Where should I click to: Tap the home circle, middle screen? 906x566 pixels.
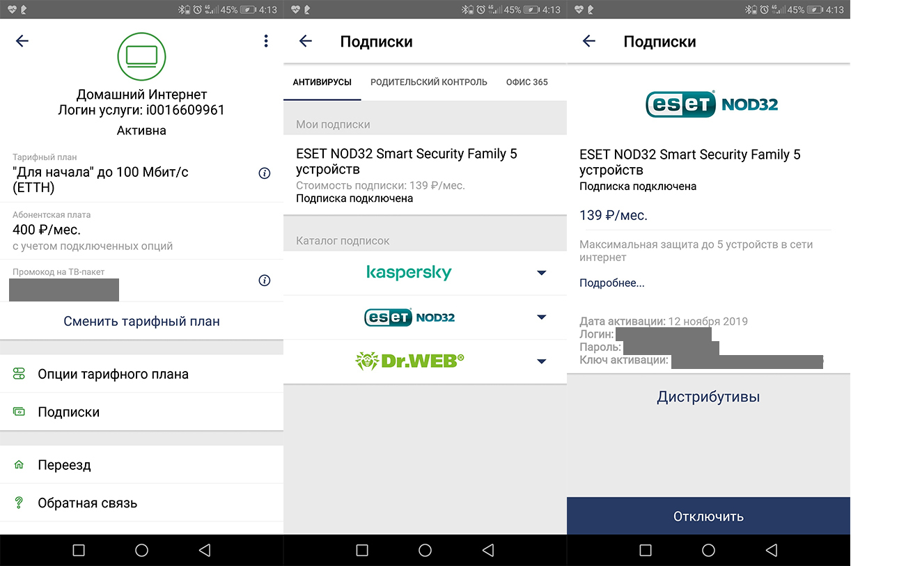point(425,550)
